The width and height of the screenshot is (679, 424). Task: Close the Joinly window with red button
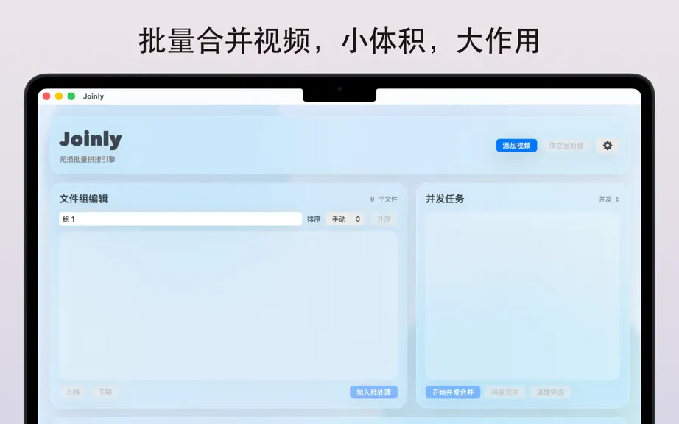(x=46, y=96)
